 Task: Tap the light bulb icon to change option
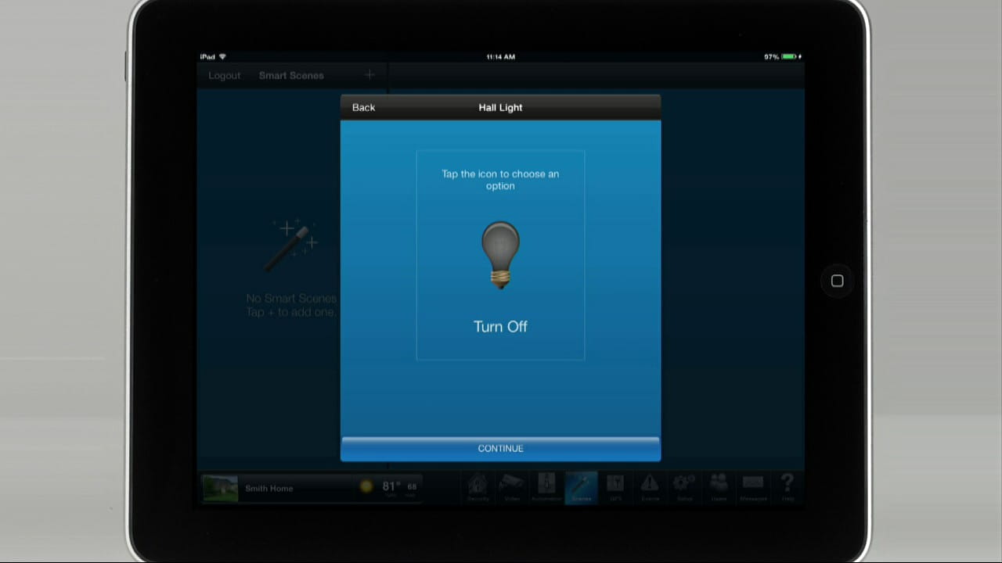click(500, 255)
